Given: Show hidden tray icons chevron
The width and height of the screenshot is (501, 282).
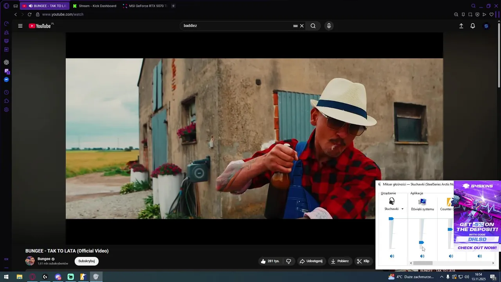Looking at the screenshot, I should [442, 277].
